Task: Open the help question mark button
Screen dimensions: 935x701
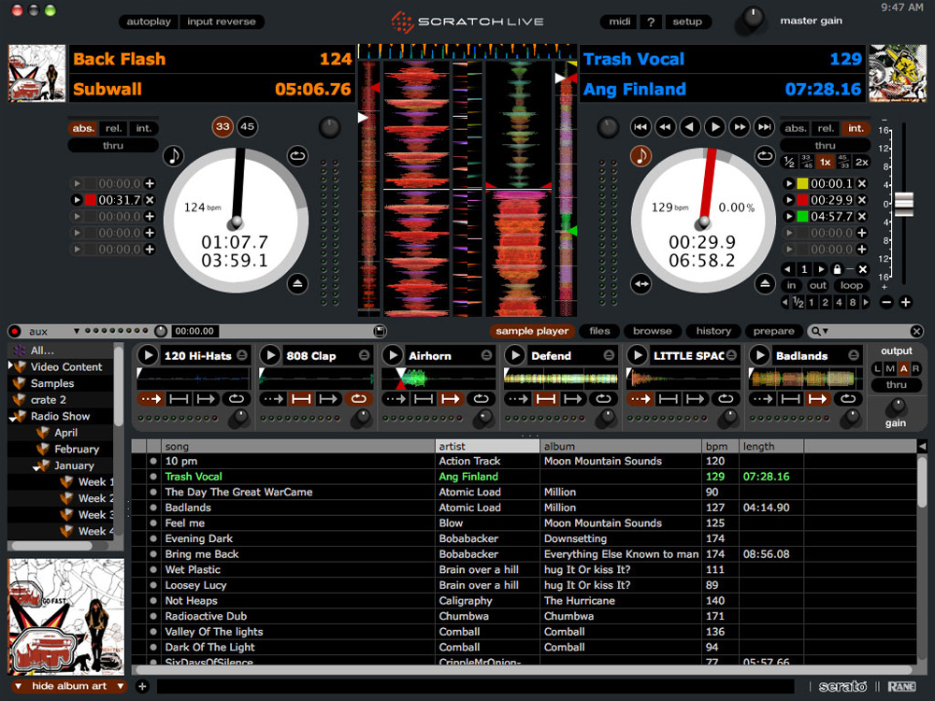Action: click(x=651, y=21)
